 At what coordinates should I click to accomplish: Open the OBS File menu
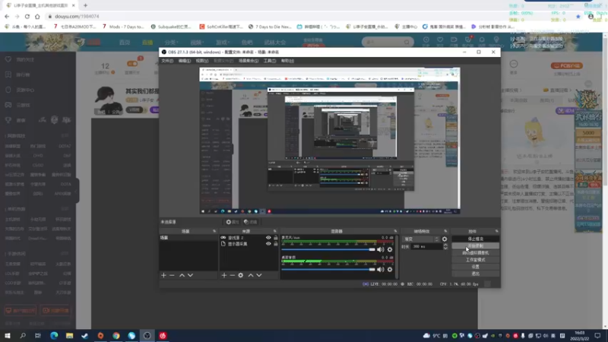(x=167, y=61)
